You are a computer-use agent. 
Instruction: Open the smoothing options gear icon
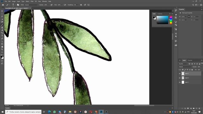[81, 5]
